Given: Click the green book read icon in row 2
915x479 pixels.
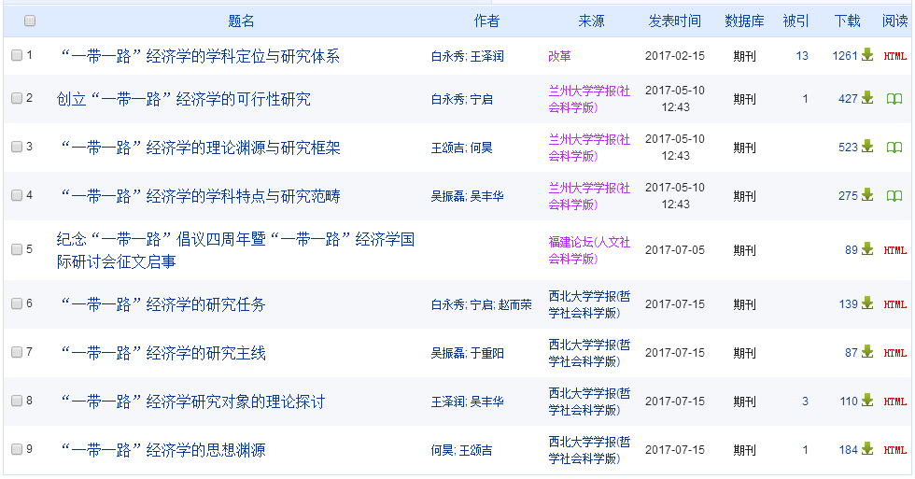Looking at the screenshot, I should click(894, 99).
